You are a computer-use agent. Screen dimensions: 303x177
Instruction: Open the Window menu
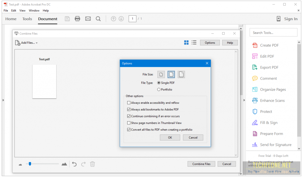pyautogui.click(x=34, y=10)
